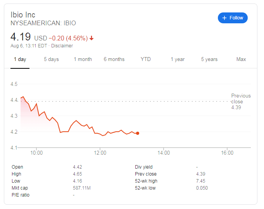This screenshot has width=264, height=209.
Task: Click the red down arrow price indicator
Action: pos(91,38)
